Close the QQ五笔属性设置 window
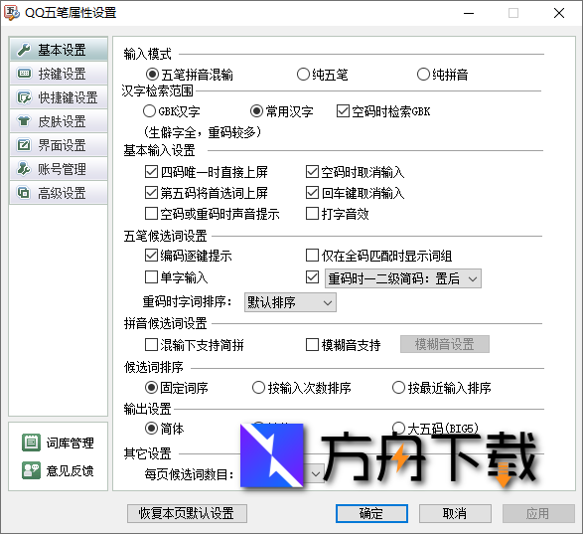Image resolution: width=583 pixels, height=534 pixels. [x=559, y=13]
